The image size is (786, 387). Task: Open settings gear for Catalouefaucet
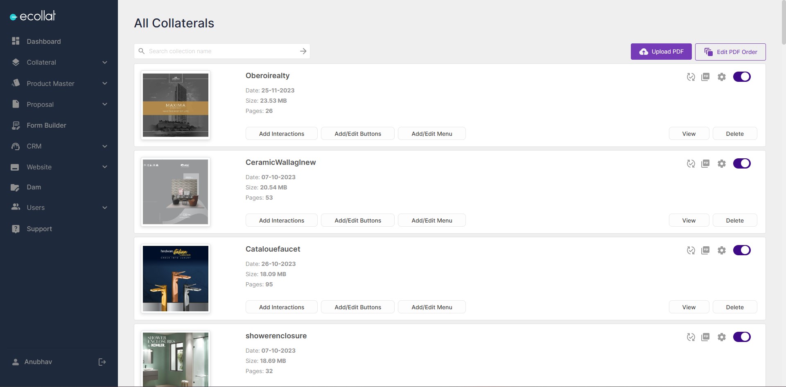point(721,250)
